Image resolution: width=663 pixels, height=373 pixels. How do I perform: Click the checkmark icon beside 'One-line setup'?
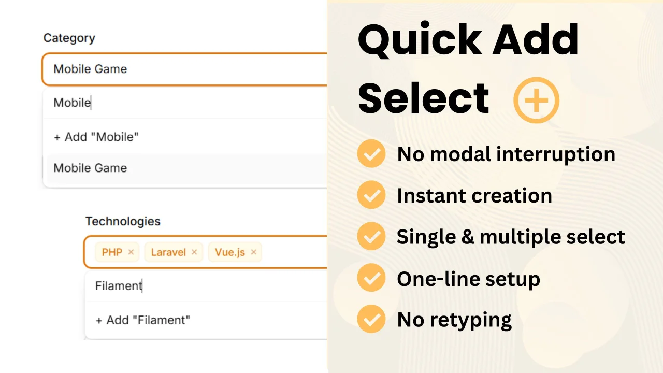click(371, 278)
